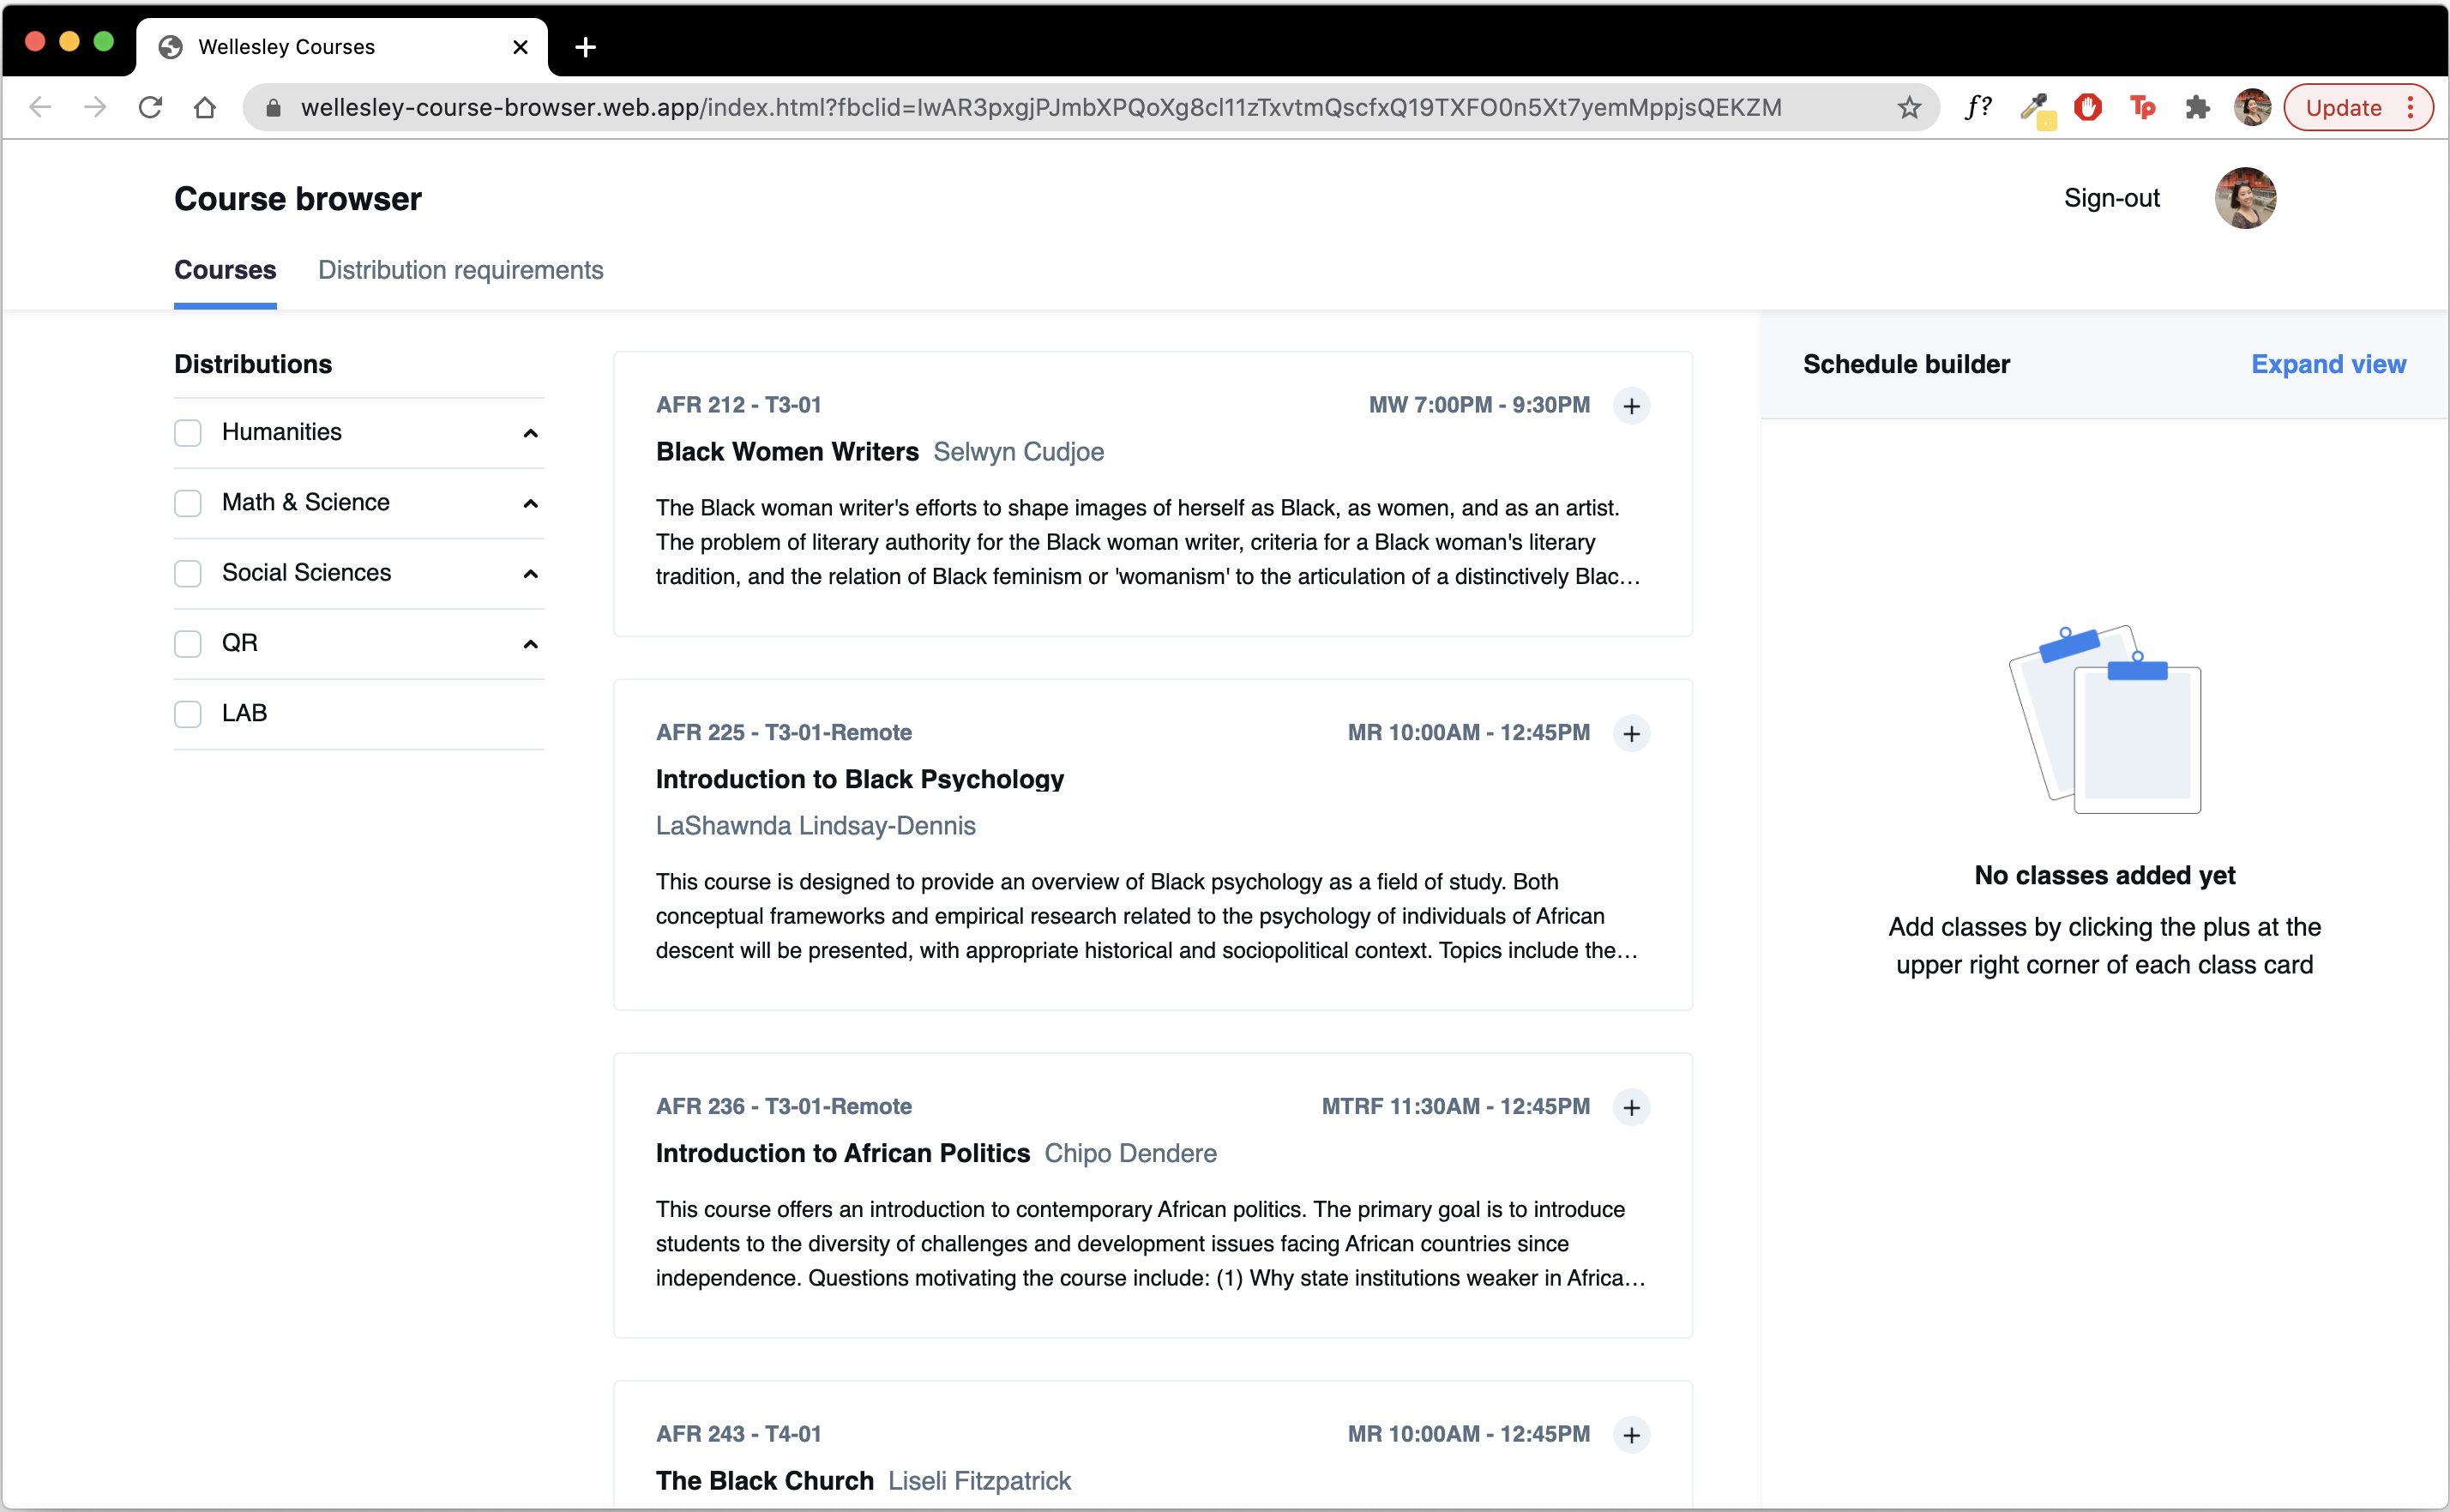Click the No classes added yet message
The width and height of the screenshot is (2450, 1512).
pyautogui.click(x=2104, y=876)
